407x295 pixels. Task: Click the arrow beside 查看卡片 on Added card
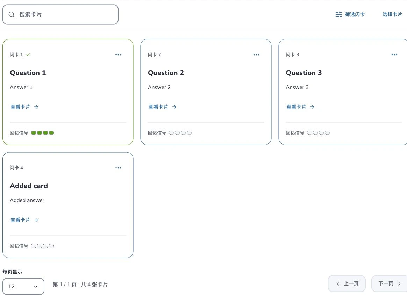point(36,220)
